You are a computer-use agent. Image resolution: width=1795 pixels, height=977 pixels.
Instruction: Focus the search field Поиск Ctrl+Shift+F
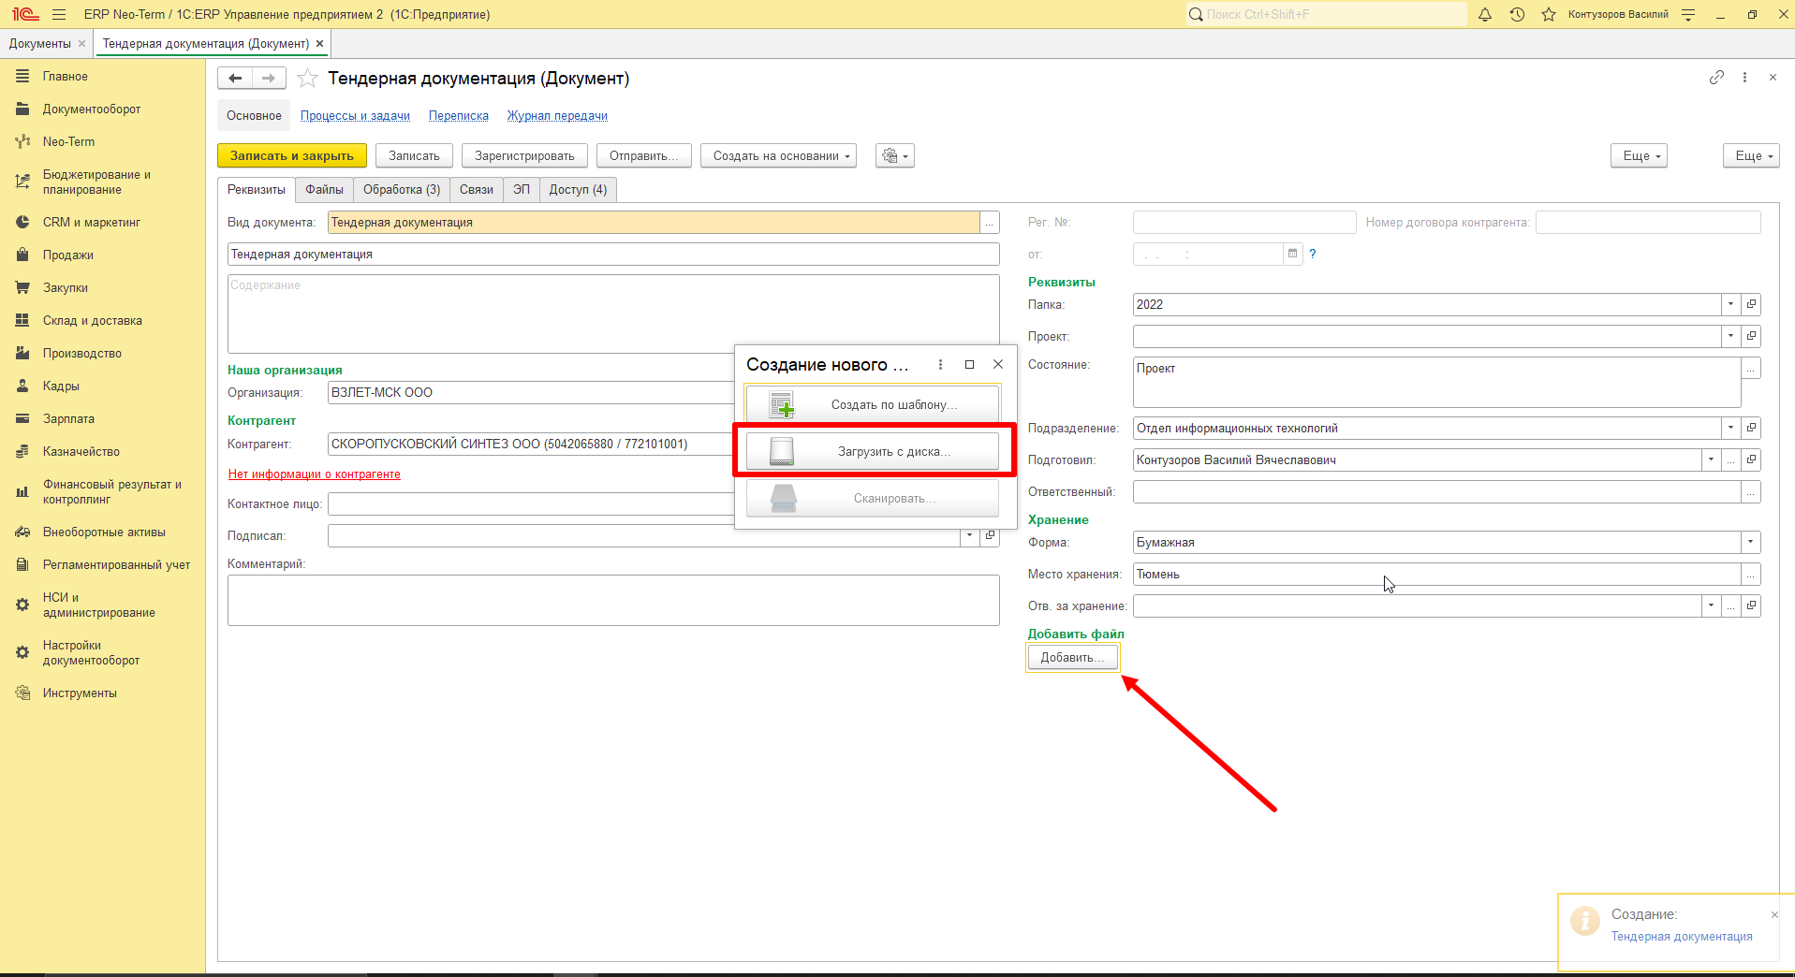pyautogui.click(x=1326, y=14)
